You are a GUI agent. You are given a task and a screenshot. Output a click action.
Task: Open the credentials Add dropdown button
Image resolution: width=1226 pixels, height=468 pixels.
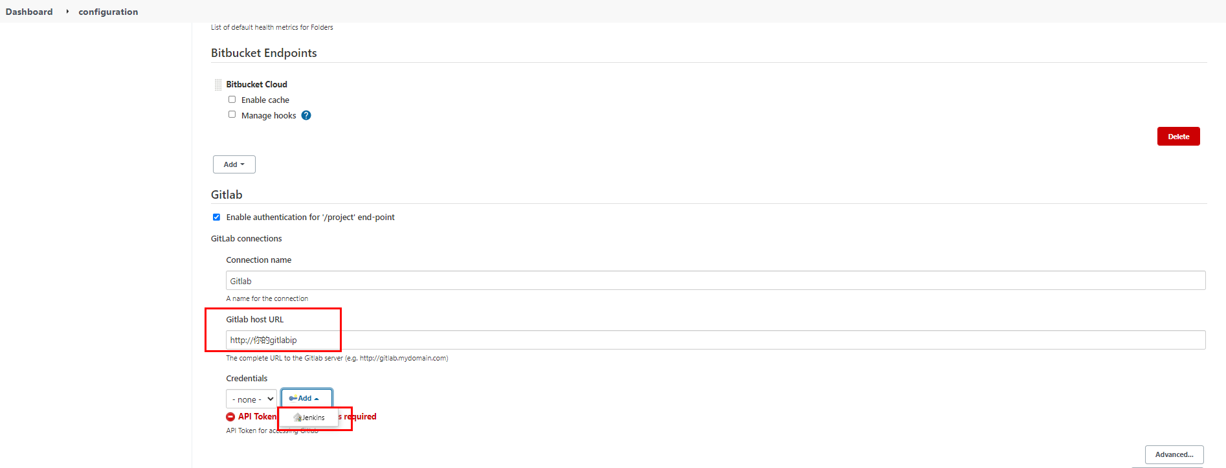coord(307,398)
